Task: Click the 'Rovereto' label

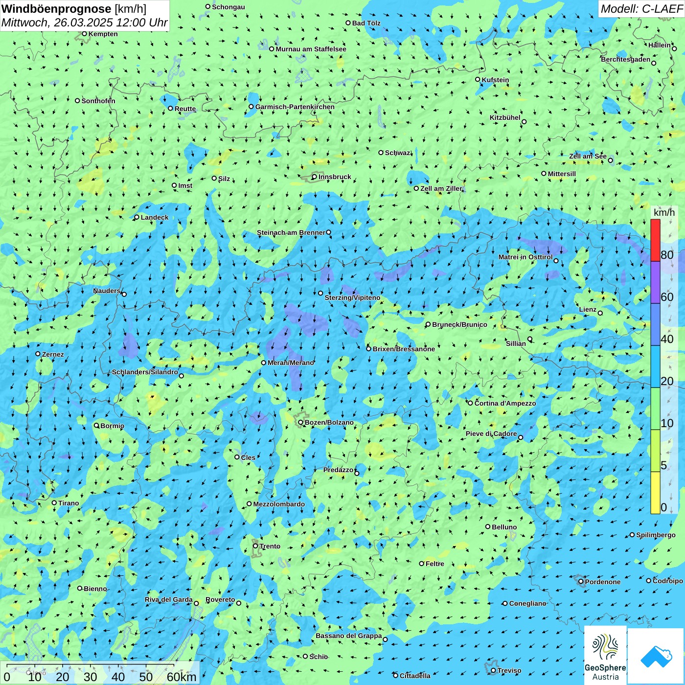Action: point(220,599)
